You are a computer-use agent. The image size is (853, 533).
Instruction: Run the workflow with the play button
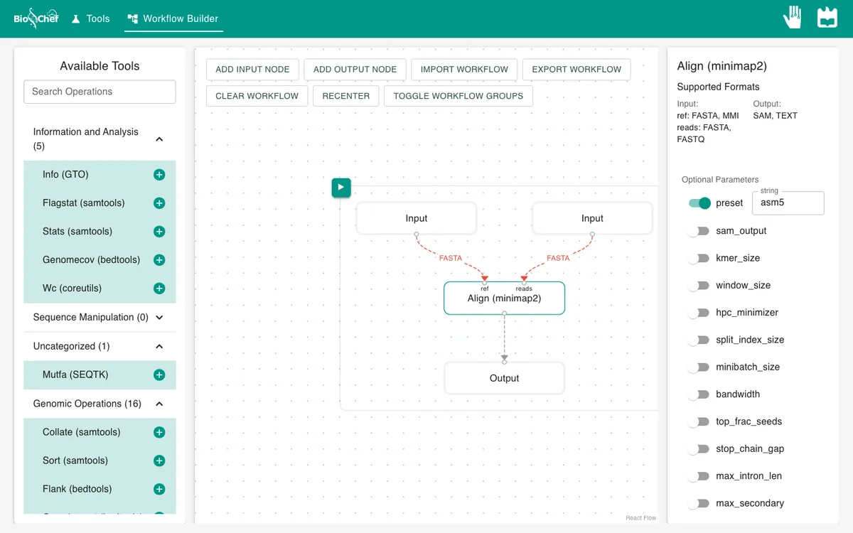(x=341, y=188)
